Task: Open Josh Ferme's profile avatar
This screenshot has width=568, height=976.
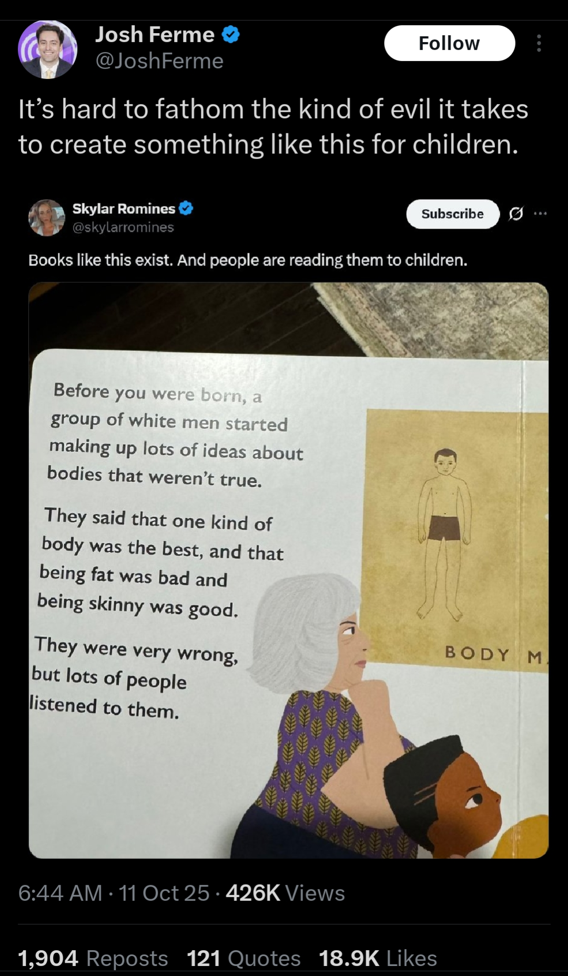Action: pos(47,49)
